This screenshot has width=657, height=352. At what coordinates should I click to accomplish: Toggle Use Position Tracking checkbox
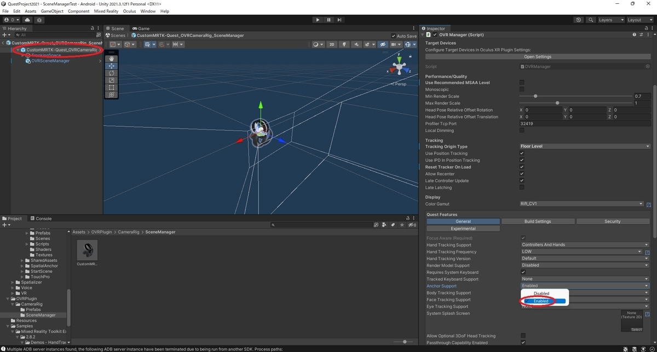coord(522,154)
